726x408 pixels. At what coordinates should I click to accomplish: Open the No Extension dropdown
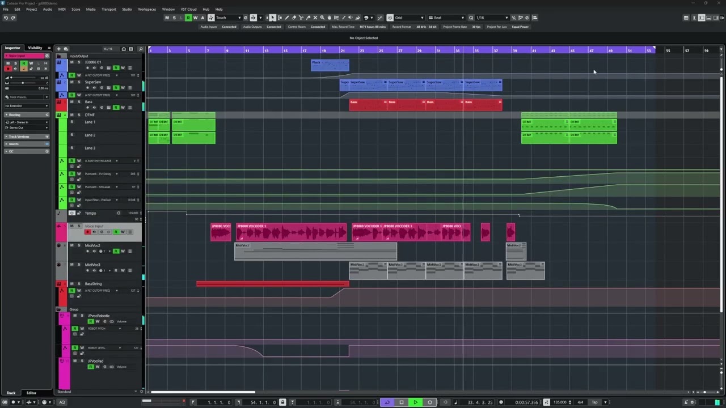coord(26,106)
